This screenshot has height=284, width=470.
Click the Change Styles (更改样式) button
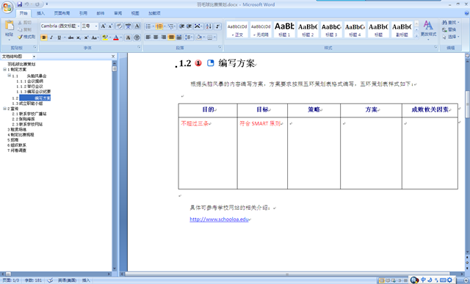pyautogui.click(x=428, y=30)
